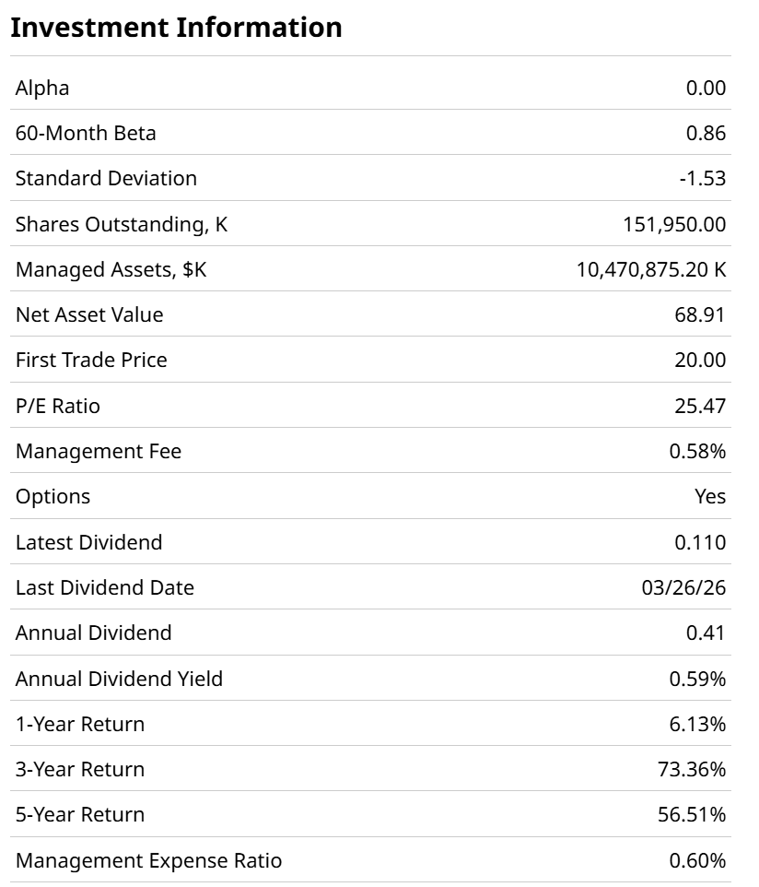Select the 60-Month Beta value 0.86
The width and height of the screenshot is (759, 887).
tap(706, 133)
